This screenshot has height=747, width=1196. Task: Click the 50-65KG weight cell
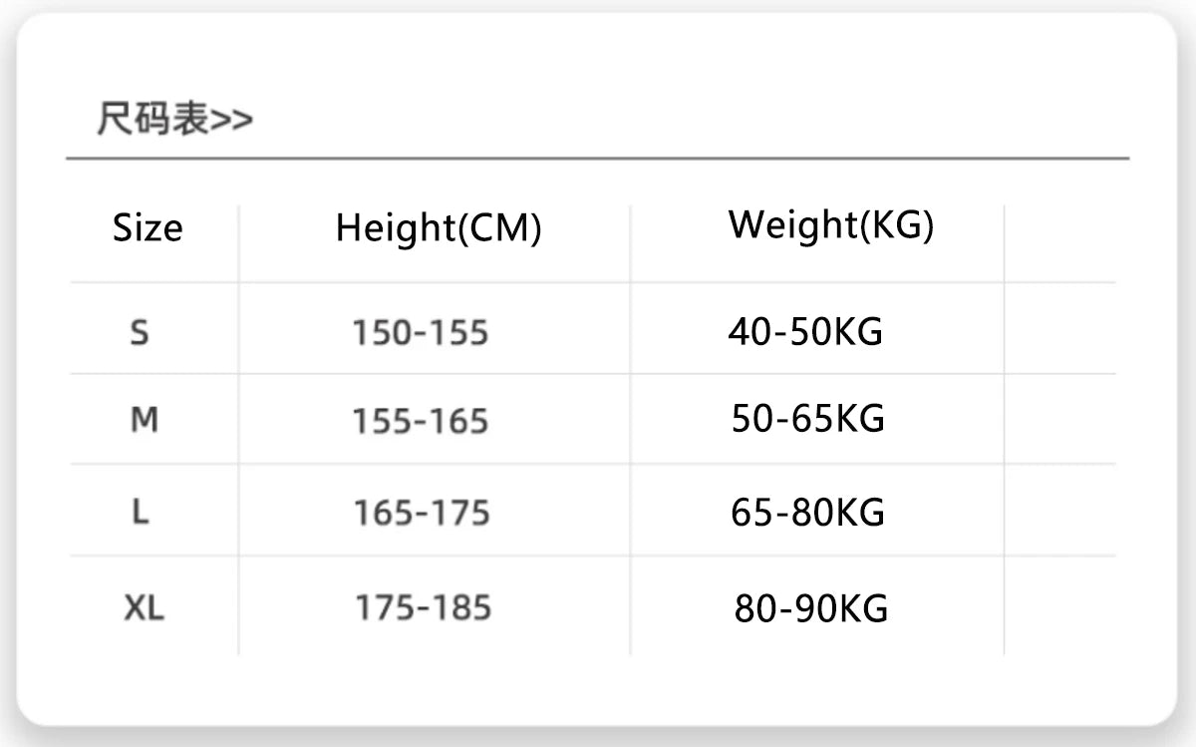(x=807, y=420)
